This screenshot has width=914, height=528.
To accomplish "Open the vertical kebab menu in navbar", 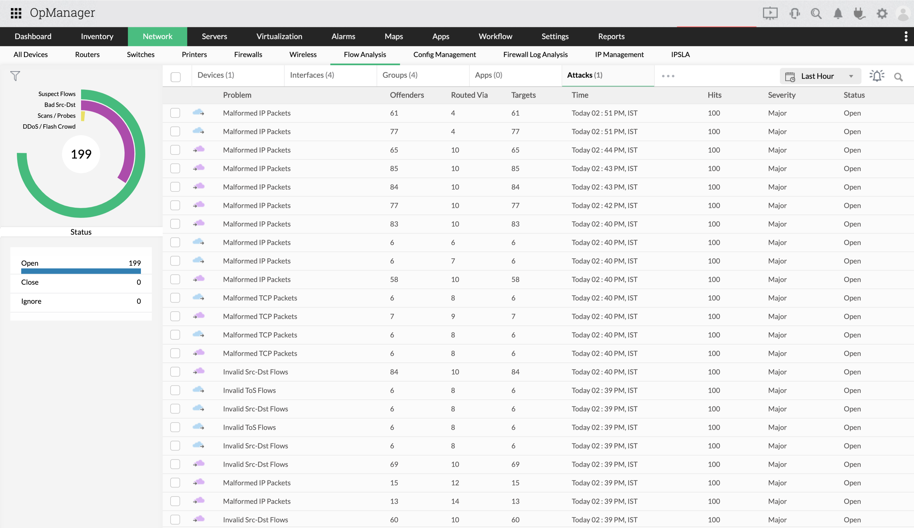I will pos(906,36).
